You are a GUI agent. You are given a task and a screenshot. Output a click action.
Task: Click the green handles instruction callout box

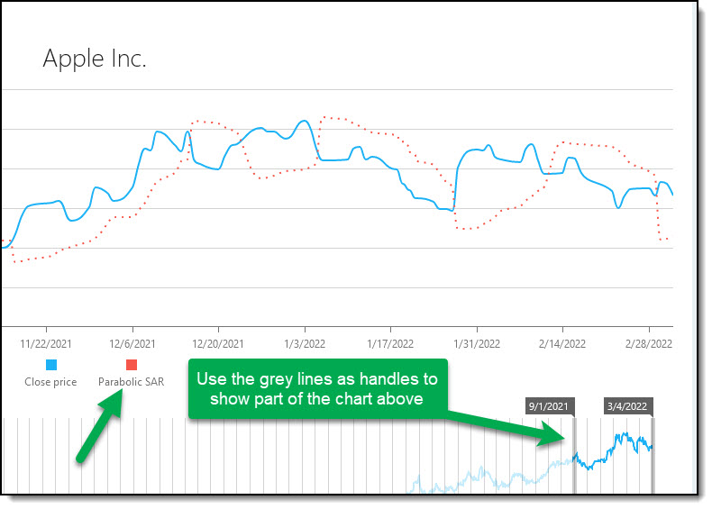[318, 388]
